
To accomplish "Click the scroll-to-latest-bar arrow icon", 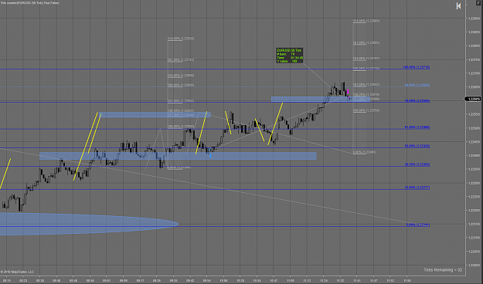I will [x=458, y=6].
